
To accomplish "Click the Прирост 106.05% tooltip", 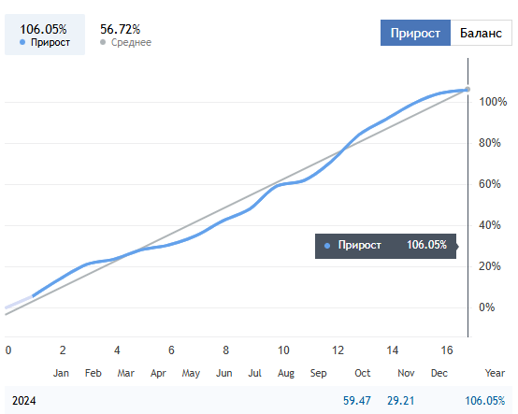I will click(x=385, y=246).
